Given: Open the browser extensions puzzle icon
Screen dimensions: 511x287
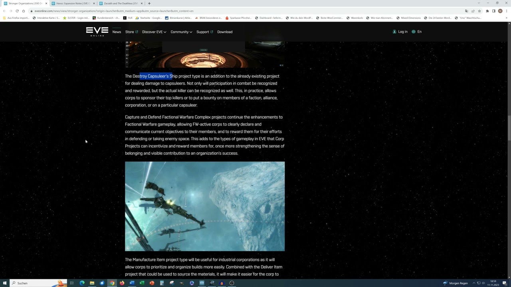Looking at the screenshot, I should [487, 11].
